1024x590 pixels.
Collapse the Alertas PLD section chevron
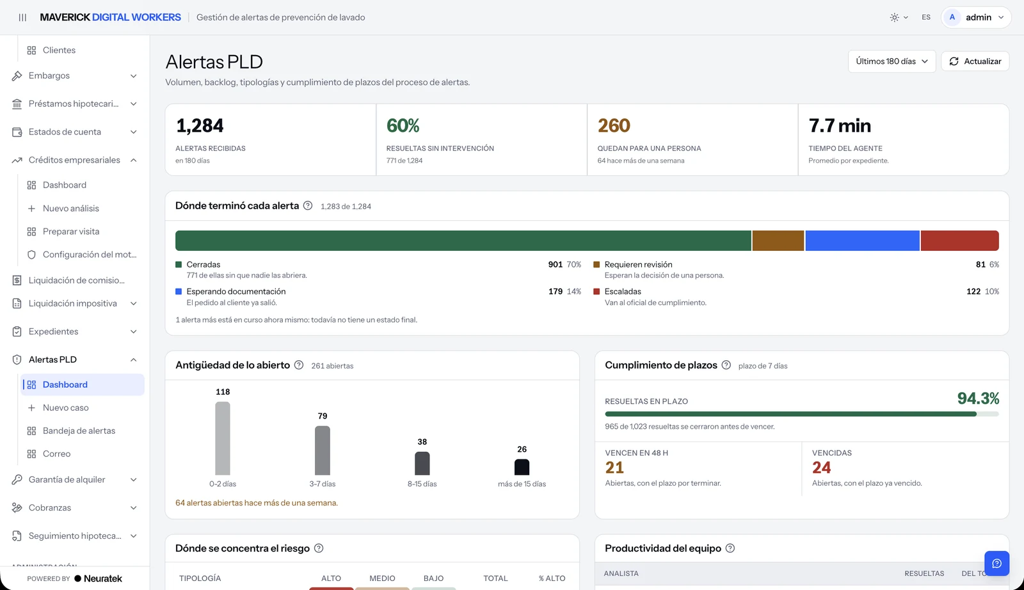(134, 360)
